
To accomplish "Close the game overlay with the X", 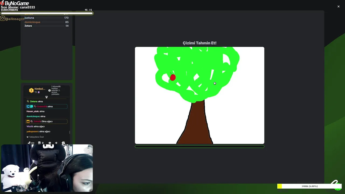I will pyautogui.click(x=339, y=6).
